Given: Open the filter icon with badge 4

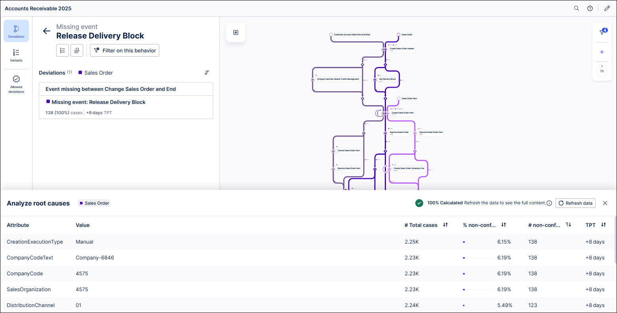Looking at the screenshot, I should (602, 33).
